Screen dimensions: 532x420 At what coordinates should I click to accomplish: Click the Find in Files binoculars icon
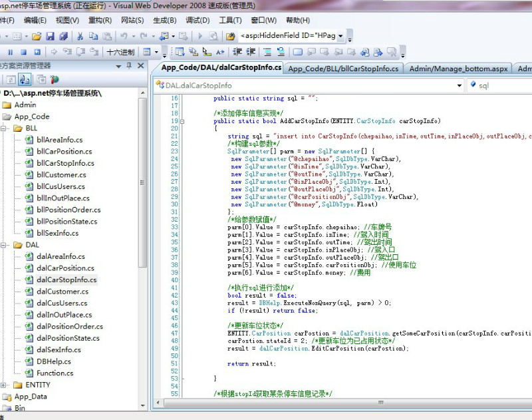coord(230,36)
